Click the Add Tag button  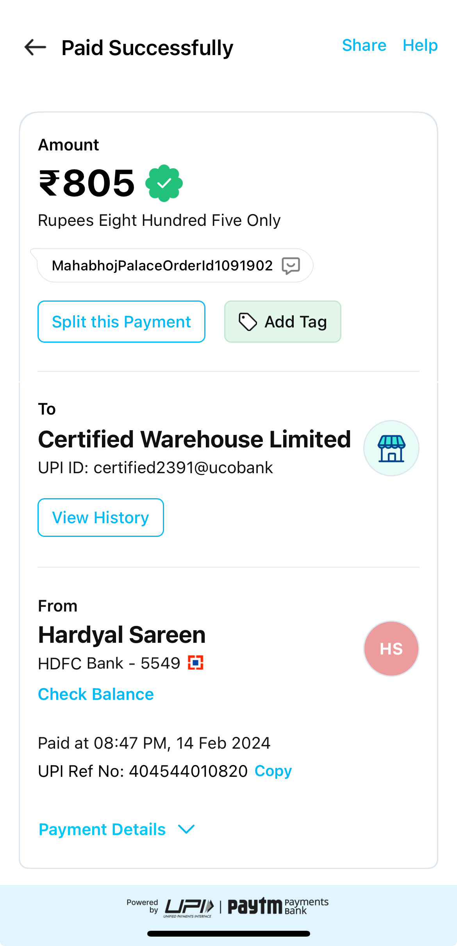pos(283,322)
